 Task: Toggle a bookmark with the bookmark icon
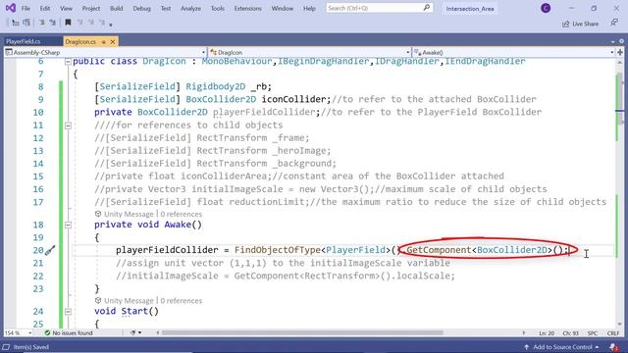point(68,23)
